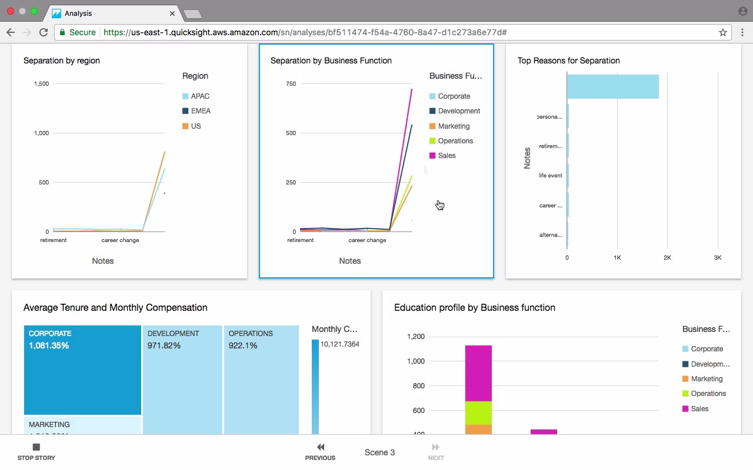Open a new browser tab
Image resolution: width=753 pixels, height=470 pixels.
(192, 14)
